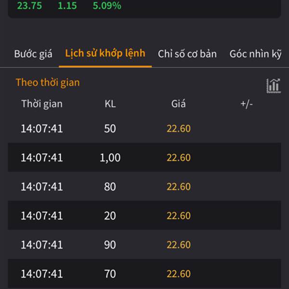Click the Thời gian column header

click(42, 104)
